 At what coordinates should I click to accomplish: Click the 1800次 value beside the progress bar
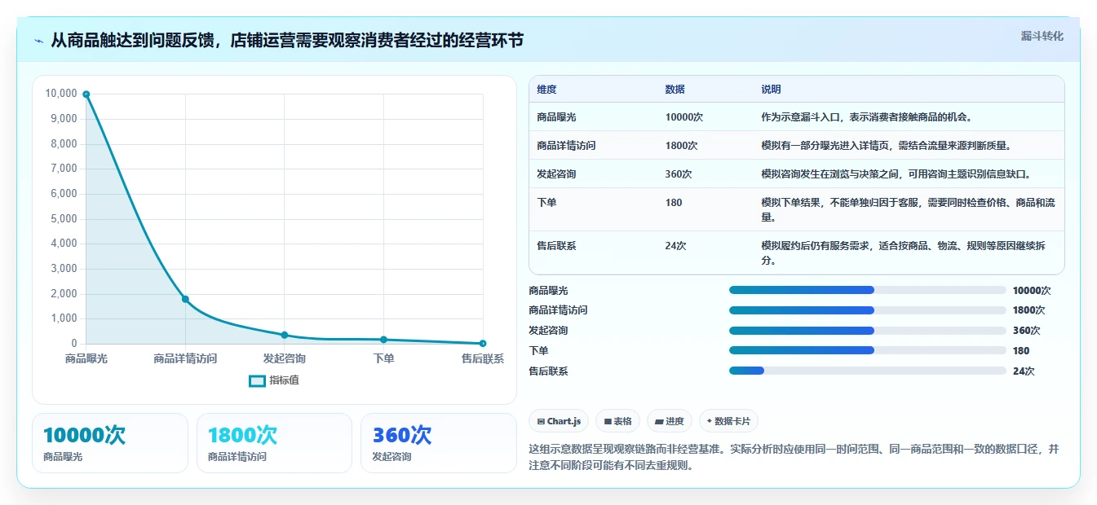pyautogui.click(x=1028, y=310)
